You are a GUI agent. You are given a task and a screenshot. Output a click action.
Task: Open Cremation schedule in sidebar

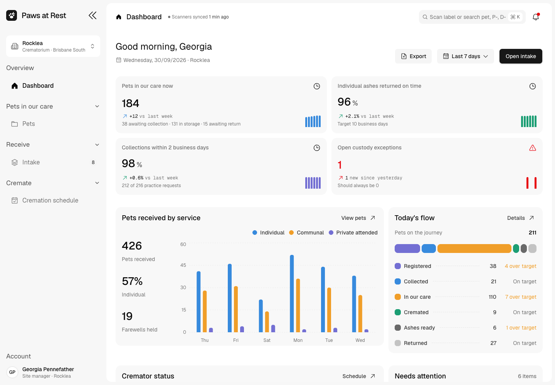tap(53, 201)
